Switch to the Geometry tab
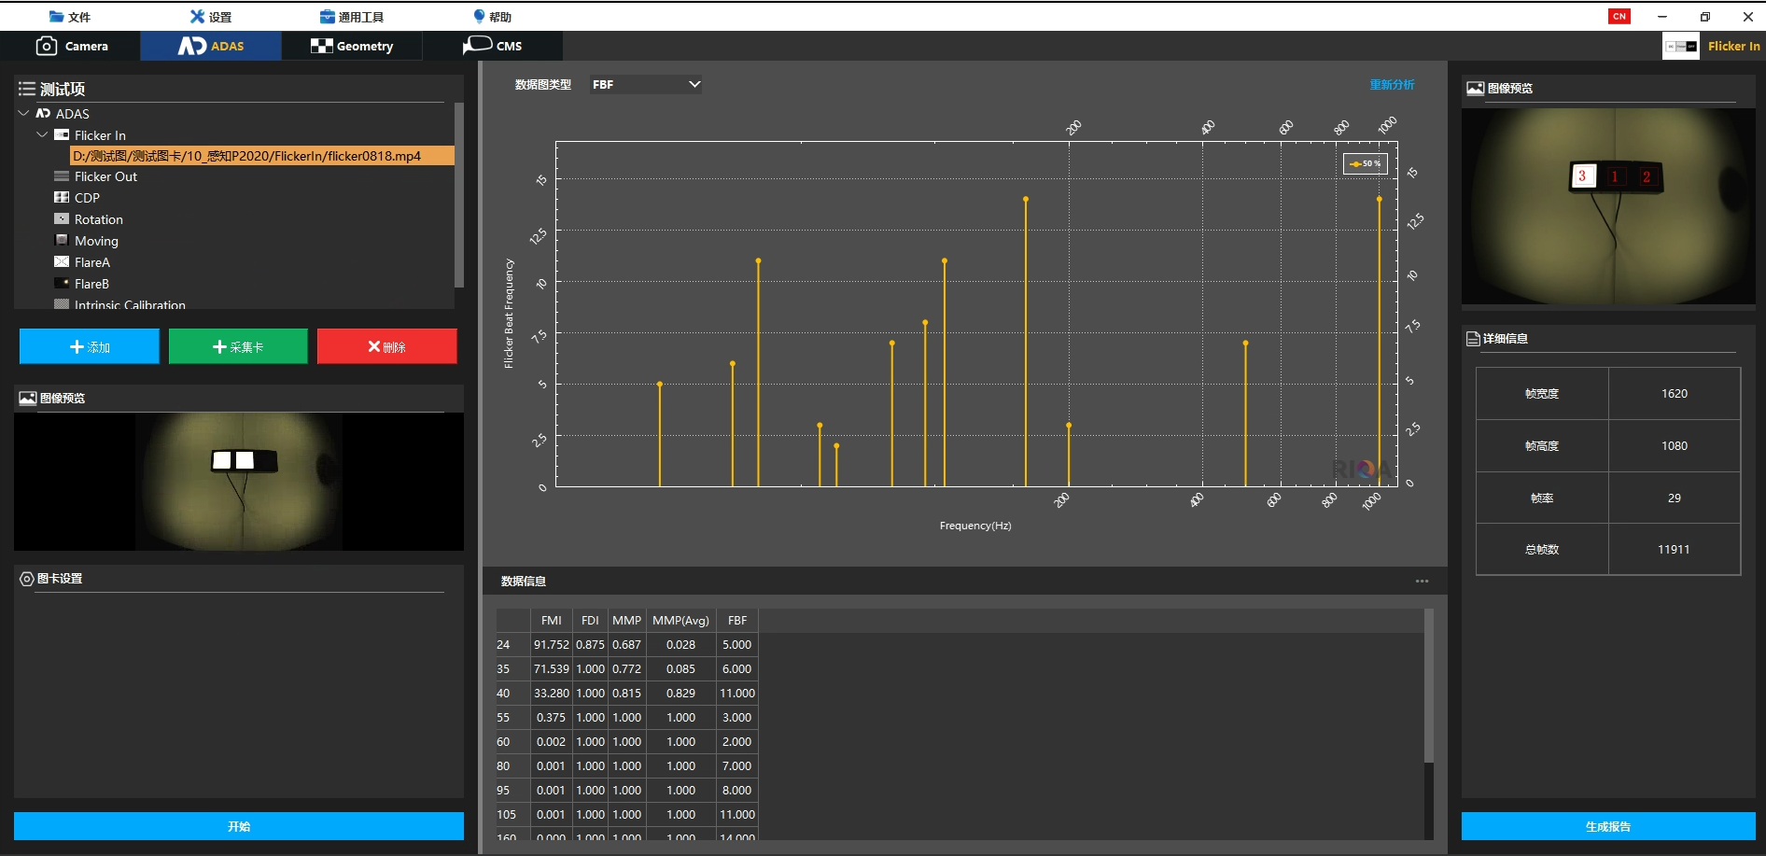 pyautogui.click(x=352, y=47)
